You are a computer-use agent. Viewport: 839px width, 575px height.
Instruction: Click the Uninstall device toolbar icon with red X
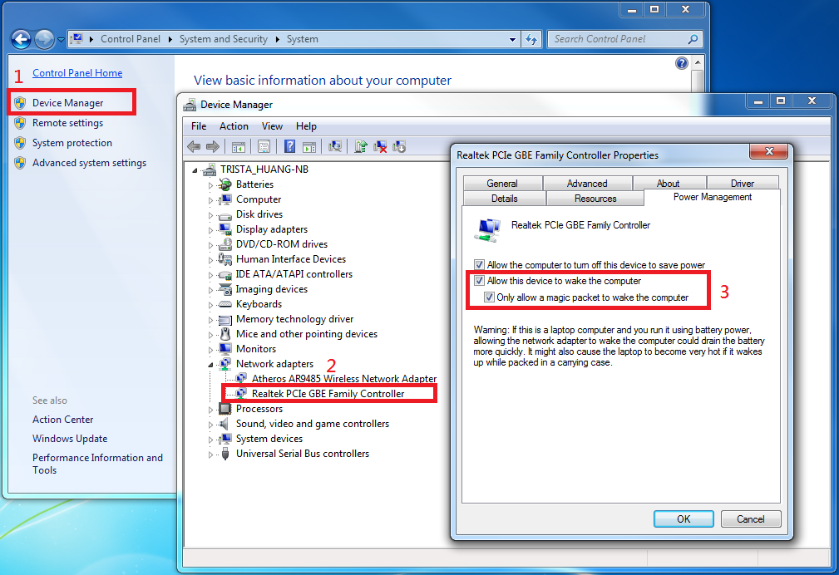pyautogui.click(x=380, y=146)
